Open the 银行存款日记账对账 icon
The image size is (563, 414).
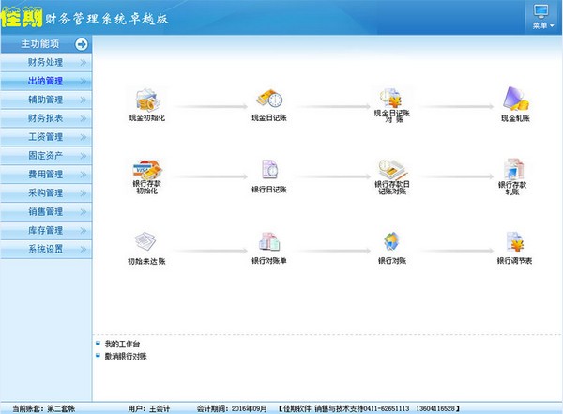391,170
